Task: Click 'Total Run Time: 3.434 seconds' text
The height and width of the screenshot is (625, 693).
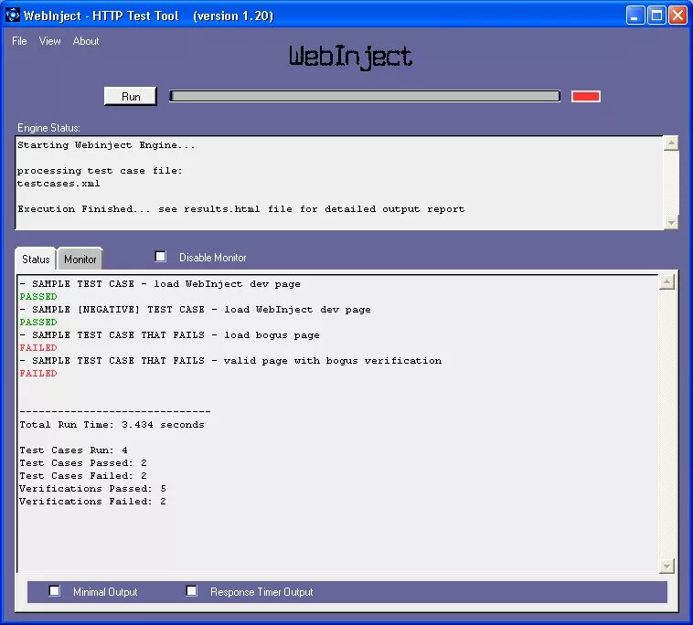Action: [x=112, y=425]
